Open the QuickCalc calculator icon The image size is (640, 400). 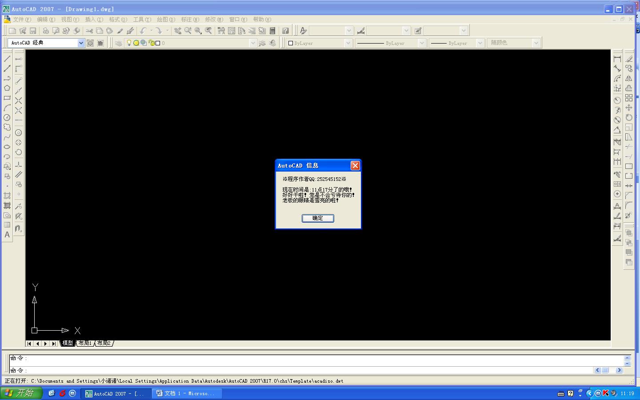pyautogui.click(x=272, y=31)
